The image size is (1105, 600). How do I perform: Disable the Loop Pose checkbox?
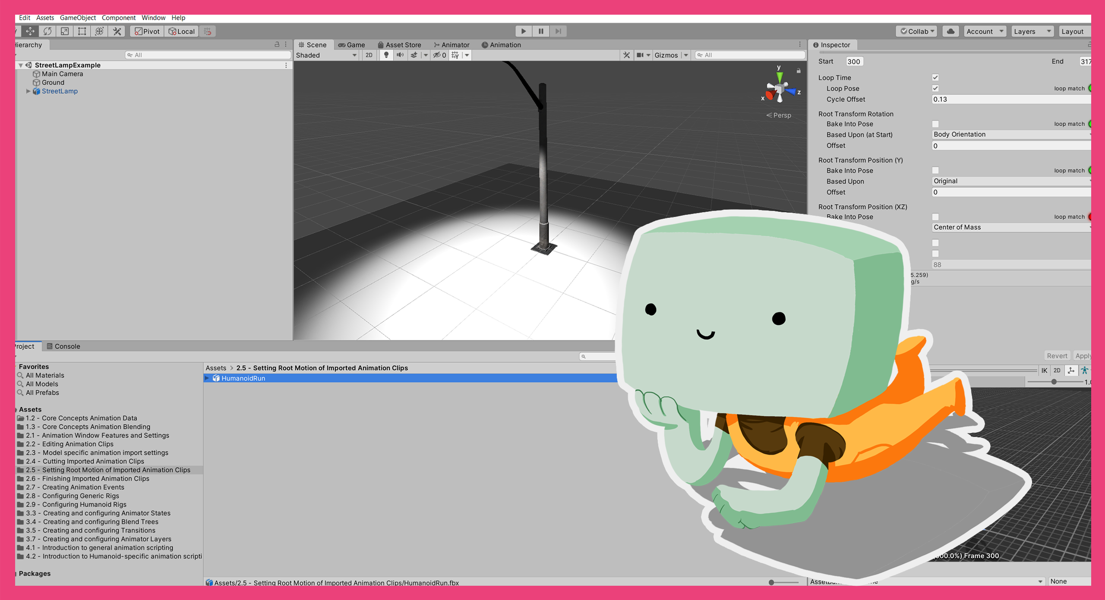coord(935,88)
